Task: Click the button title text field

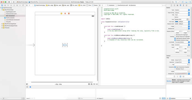Action: click(x=182, y=17)
